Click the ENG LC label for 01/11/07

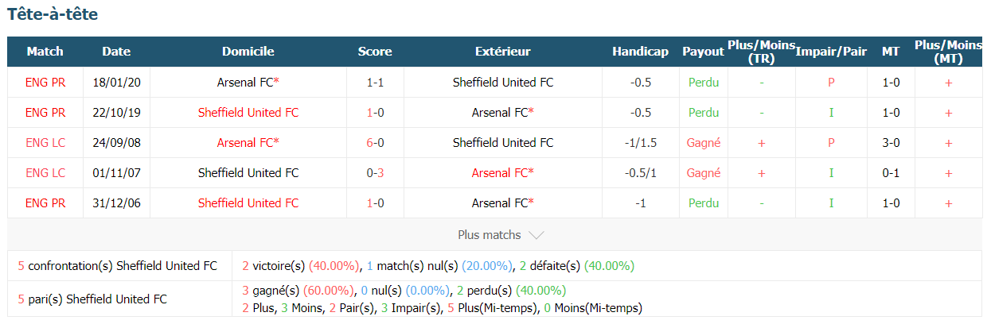point(45,172)
